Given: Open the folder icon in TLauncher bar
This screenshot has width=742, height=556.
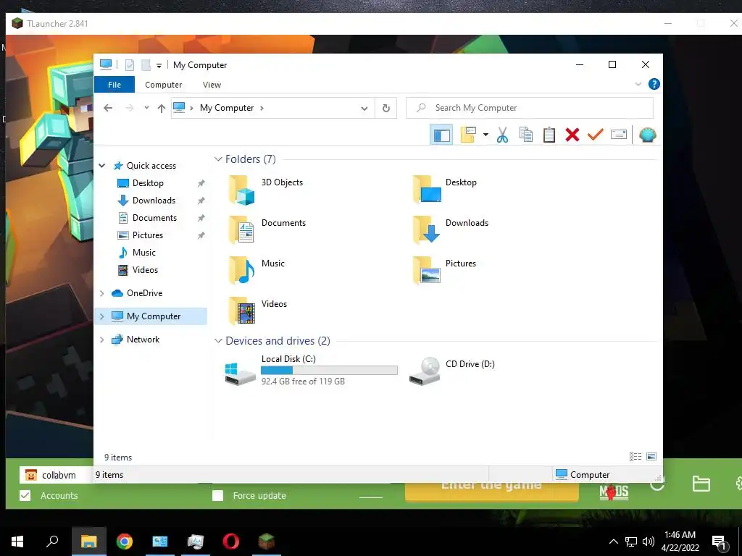Looking at the screenshot, I should click(x=701, y=484).
